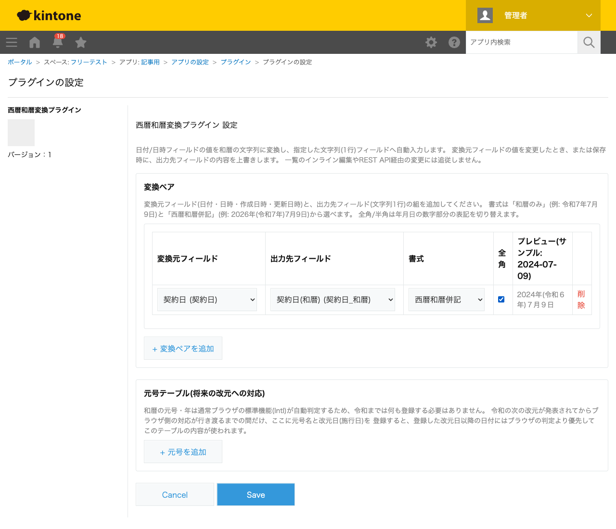Click the プレビュー sample column header
Viewport: 616px width, 529px height.
pos(542,259)
